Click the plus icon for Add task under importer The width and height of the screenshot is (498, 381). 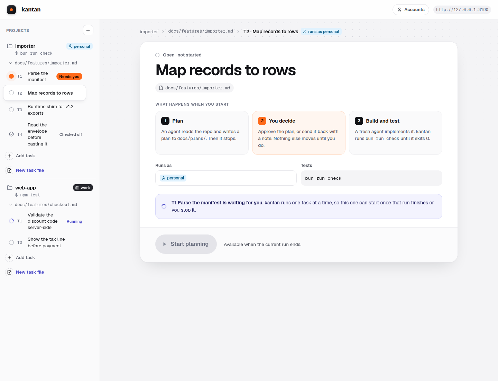click(x=9, y=156)
